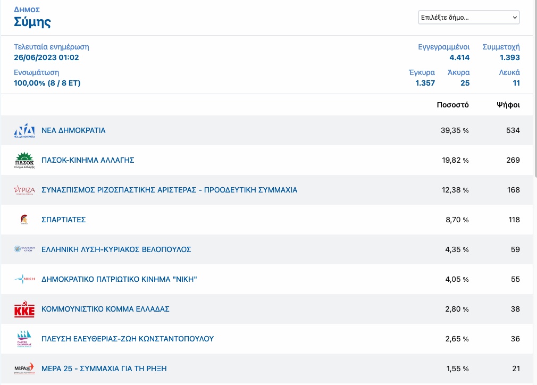This screenshot has width=537, height=385.
Task: Click the registered voters value 4.414
Action: coord(459,57)
